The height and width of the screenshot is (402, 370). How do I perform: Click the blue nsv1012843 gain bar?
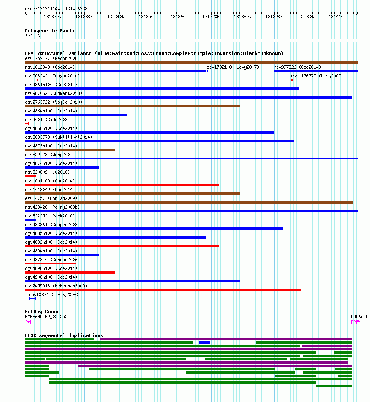pos(116,71)
